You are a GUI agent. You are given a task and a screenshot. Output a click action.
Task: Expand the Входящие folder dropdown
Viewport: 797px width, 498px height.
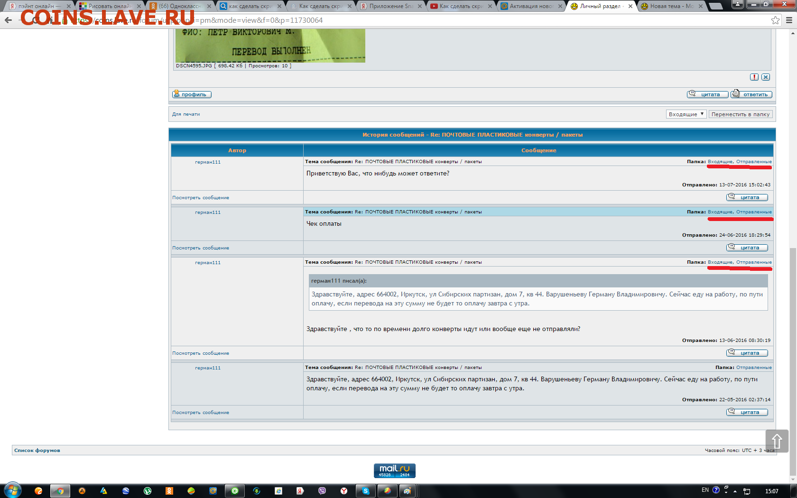(686, 114)
